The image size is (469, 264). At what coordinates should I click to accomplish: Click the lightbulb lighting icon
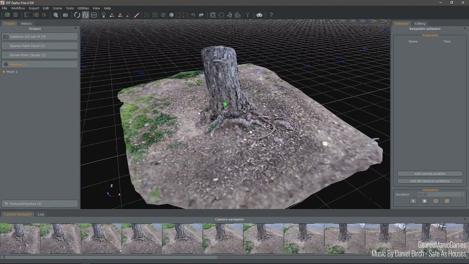[x=104, y=15]
